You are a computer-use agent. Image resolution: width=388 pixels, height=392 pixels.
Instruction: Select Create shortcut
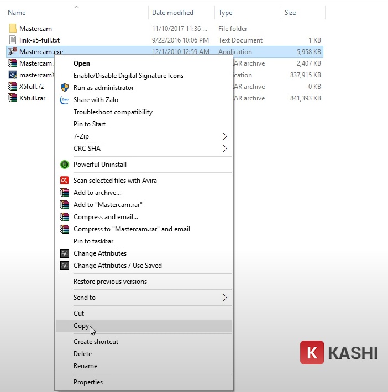point(96,342)
